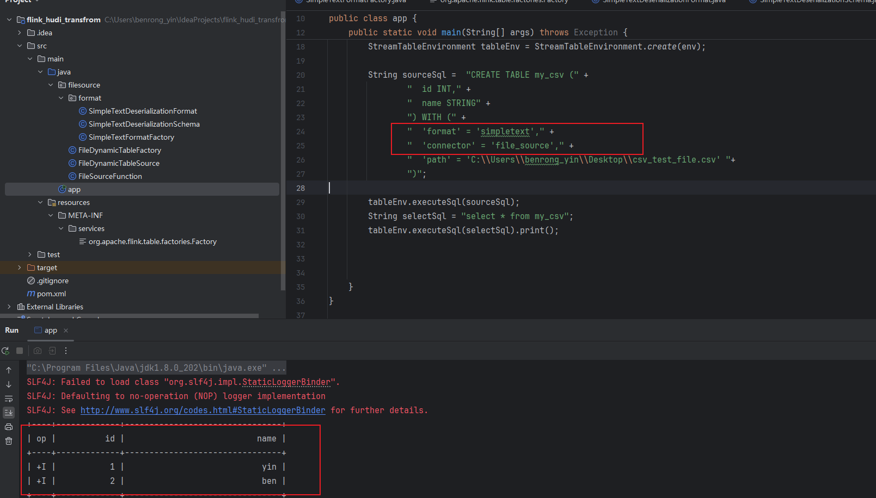The height and width of the screenshot is (498, 876).
Task: Navigate down the stack trace in console
Action: point(9,384)
